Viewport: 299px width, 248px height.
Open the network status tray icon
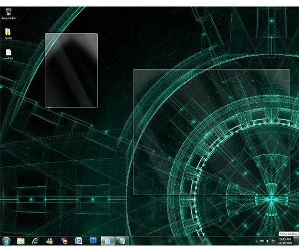point(274,241)
